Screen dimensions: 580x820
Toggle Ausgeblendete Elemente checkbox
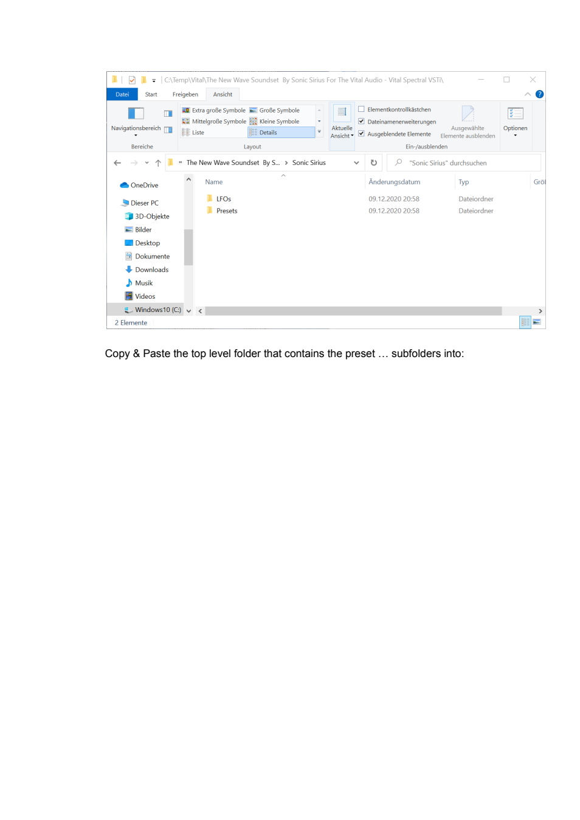361,134
